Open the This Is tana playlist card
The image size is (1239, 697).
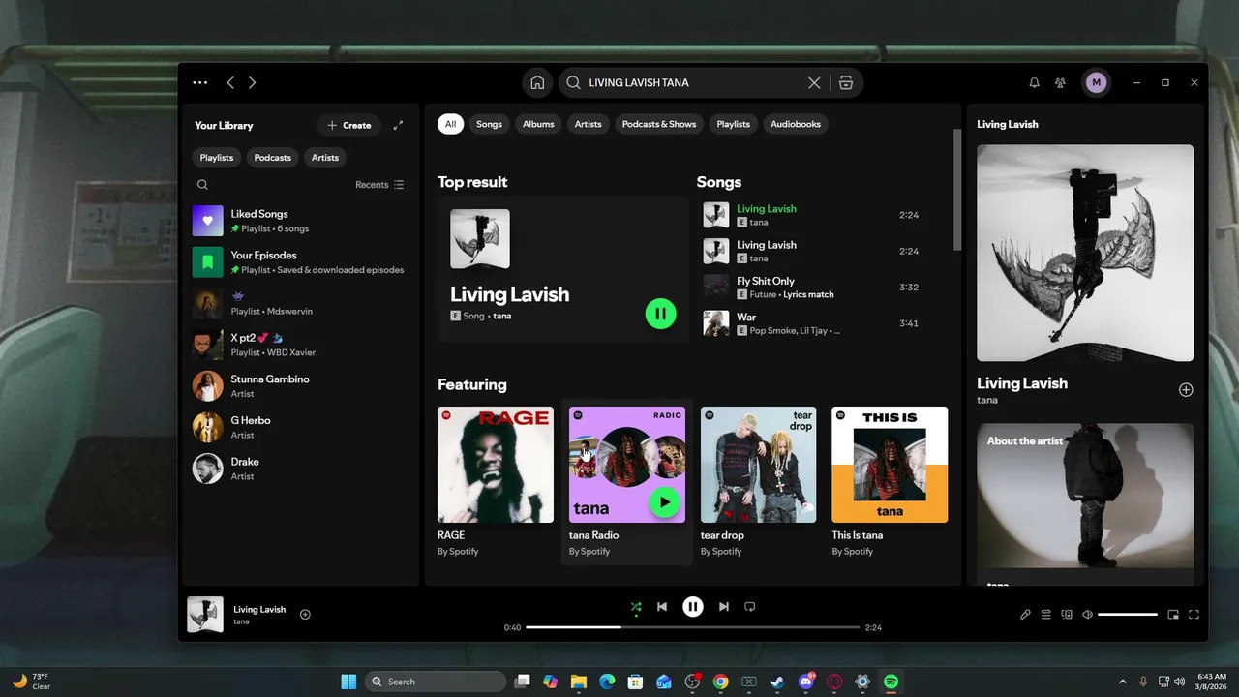coord(890,484)
